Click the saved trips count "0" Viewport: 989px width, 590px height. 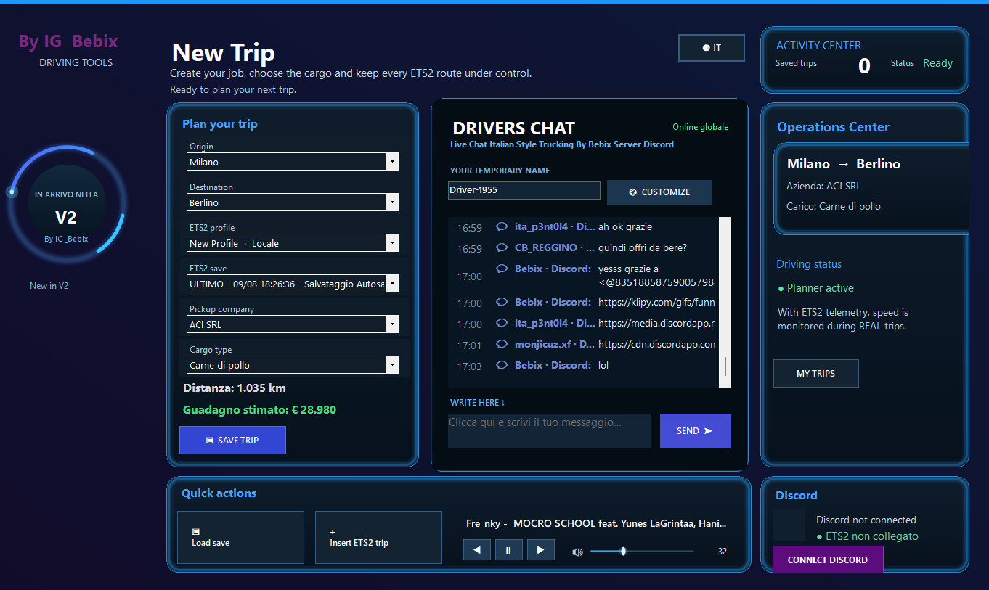pos(864,66)
